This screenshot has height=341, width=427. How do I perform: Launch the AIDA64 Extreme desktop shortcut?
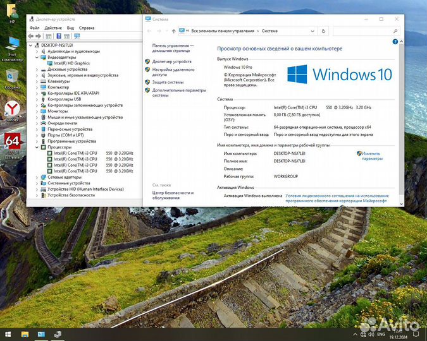(12, 145)
